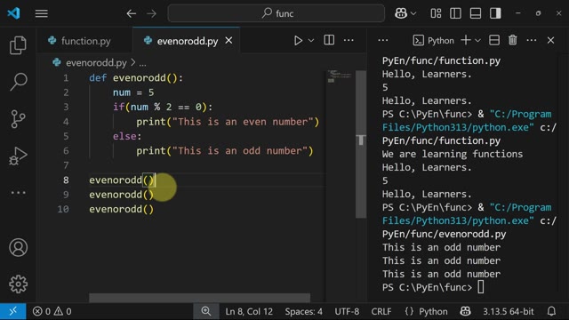Click the command center search box 'func'

click(276, 13)
